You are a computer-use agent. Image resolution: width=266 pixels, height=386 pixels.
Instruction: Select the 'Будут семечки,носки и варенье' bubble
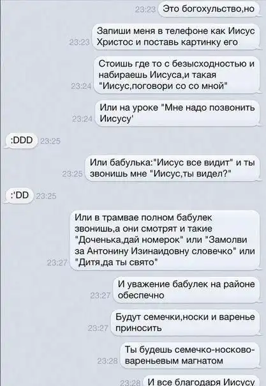[x=185, y=323]
